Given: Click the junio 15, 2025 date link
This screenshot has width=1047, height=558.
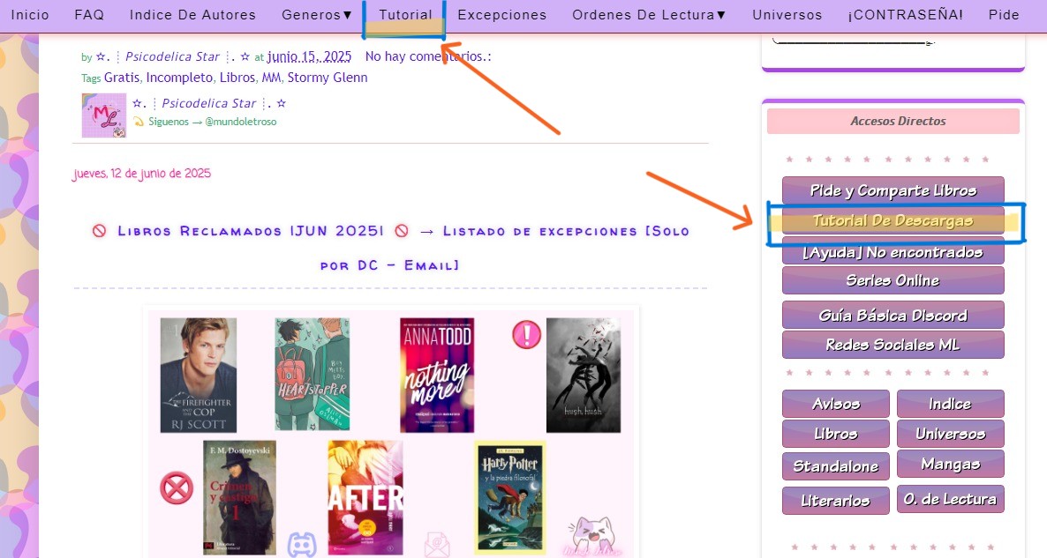Looking at the screenshot, I should point(309,56).
